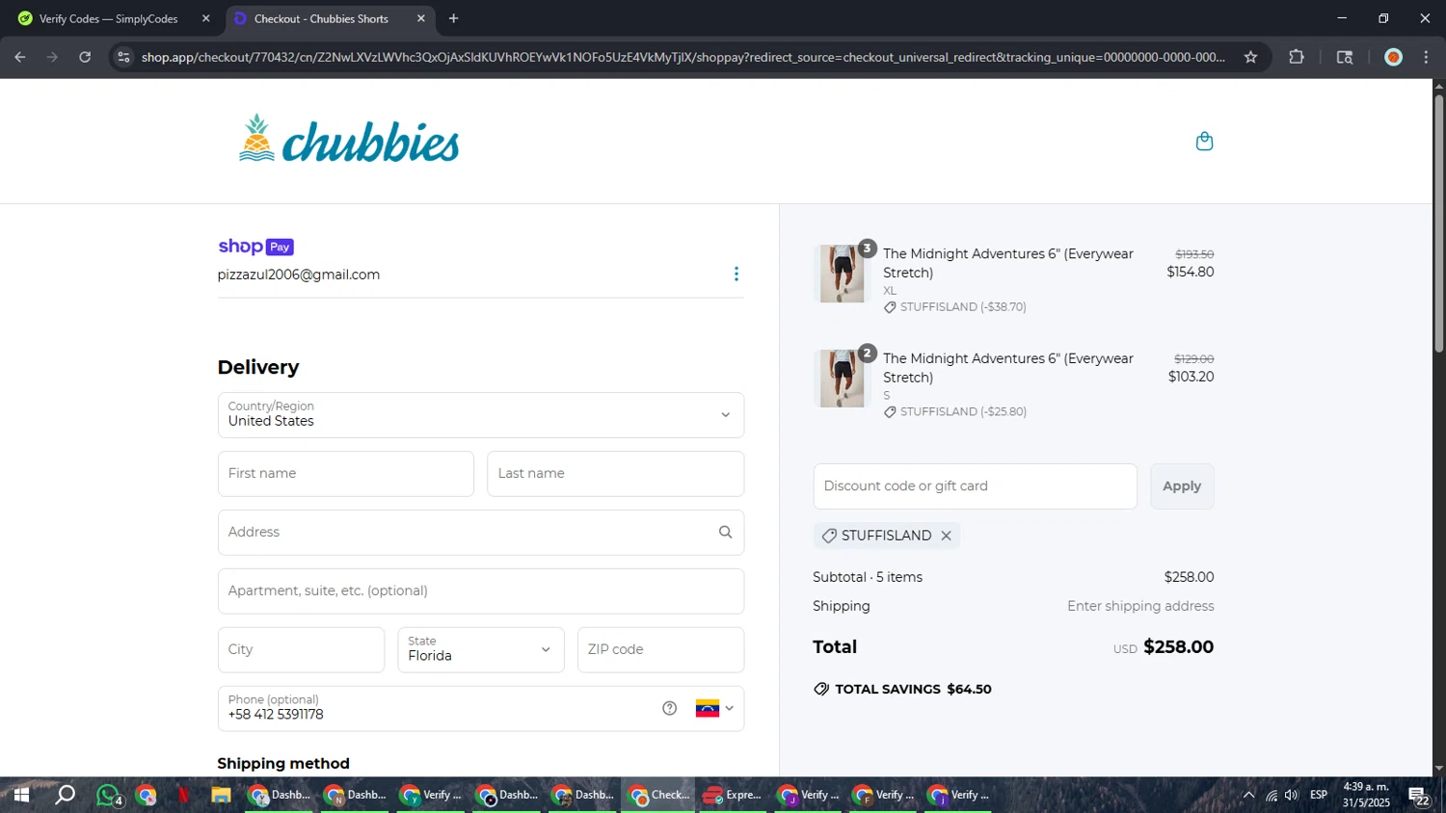
Task: Close the Checkout - Chubbies Shorts tab
Action: pyautogui.click(x=421, y=18)
